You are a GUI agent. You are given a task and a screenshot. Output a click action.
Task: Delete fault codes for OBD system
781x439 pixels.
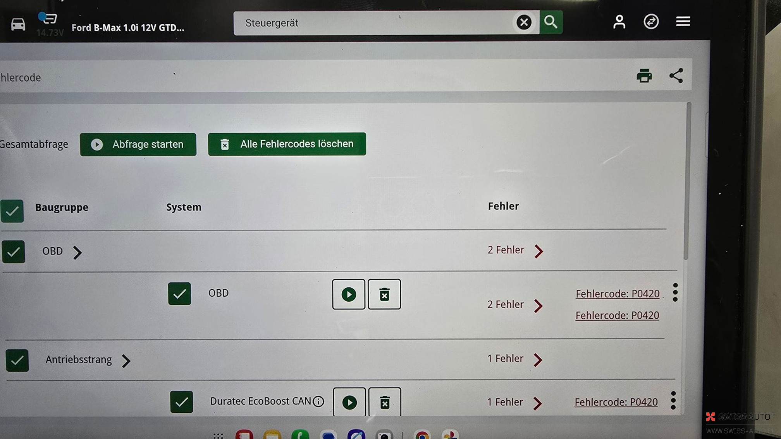coord(384,295)
